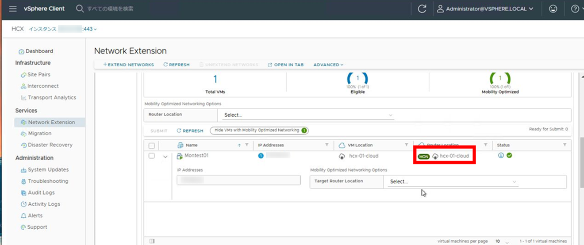584x245 pixels.
Task: Open Administrator@VSPHERE.LOCAL user menu
Action: 485,8
